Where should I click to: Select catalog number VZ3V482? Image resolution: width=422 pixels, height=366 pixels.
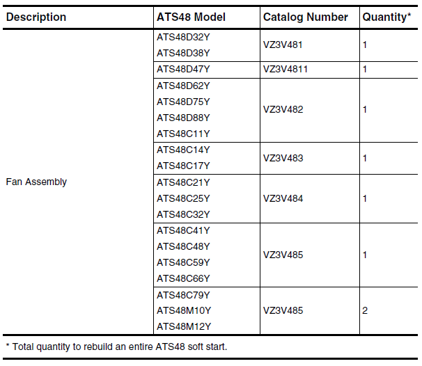point(283,110)
